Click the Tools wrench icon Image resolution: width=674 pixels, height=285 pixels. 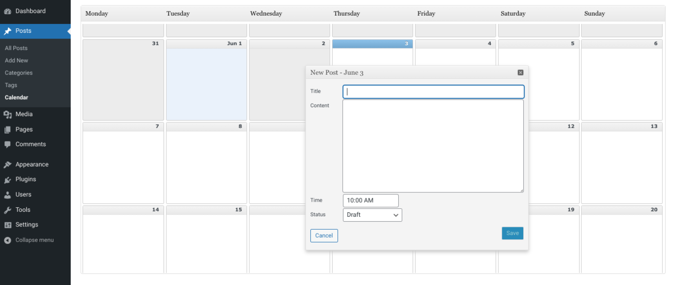8,210
